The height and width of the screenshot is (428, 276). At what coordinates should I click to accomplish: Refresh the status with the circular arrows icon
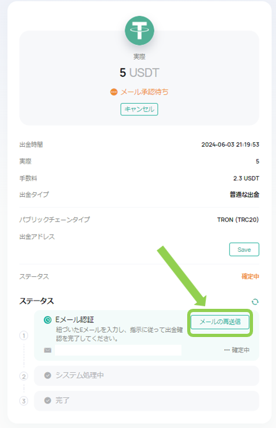(x=255, y=302)
